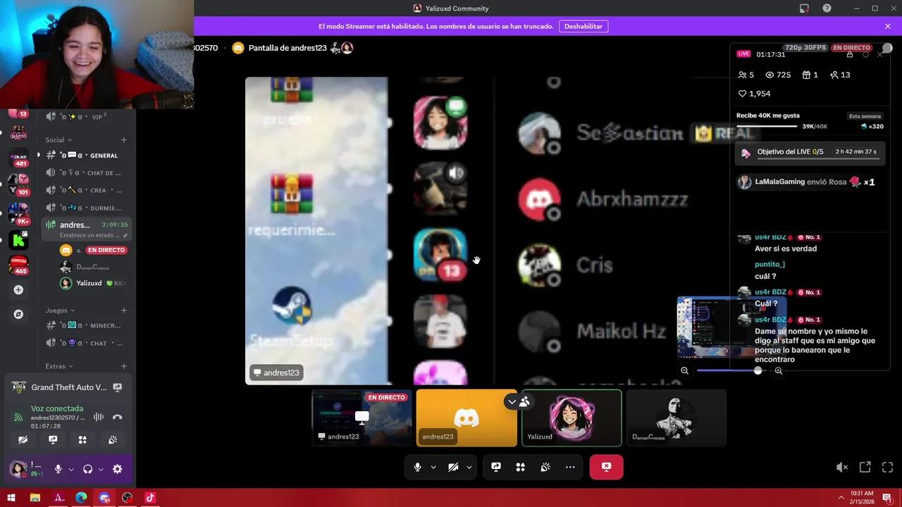The height and width of the screenshot is (507, 902).
Task: Add a new server with the plus icon
Action: coord(19,290)
